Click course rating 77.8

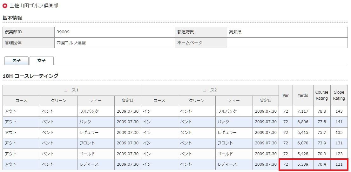322,122
